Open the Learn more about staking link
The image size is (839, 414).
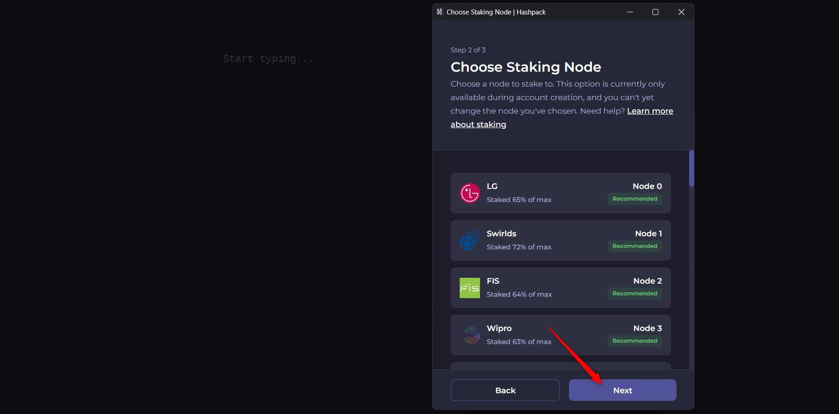click(562, 118)
